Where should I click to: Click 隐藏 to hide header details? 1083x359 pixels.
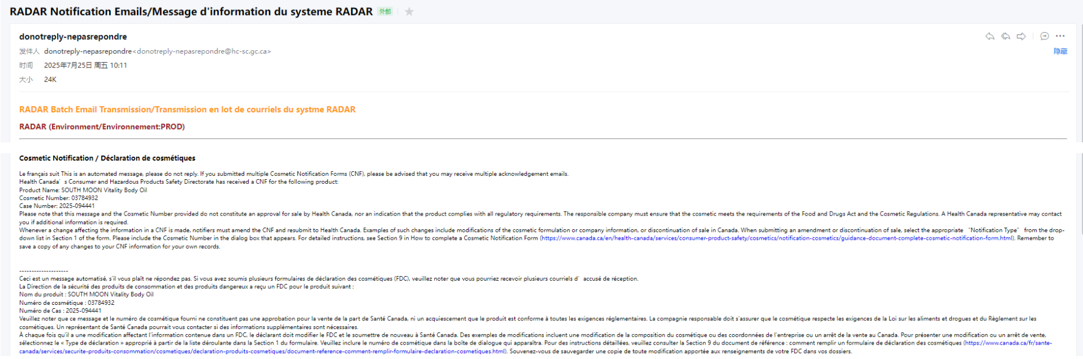(1060, 51)
